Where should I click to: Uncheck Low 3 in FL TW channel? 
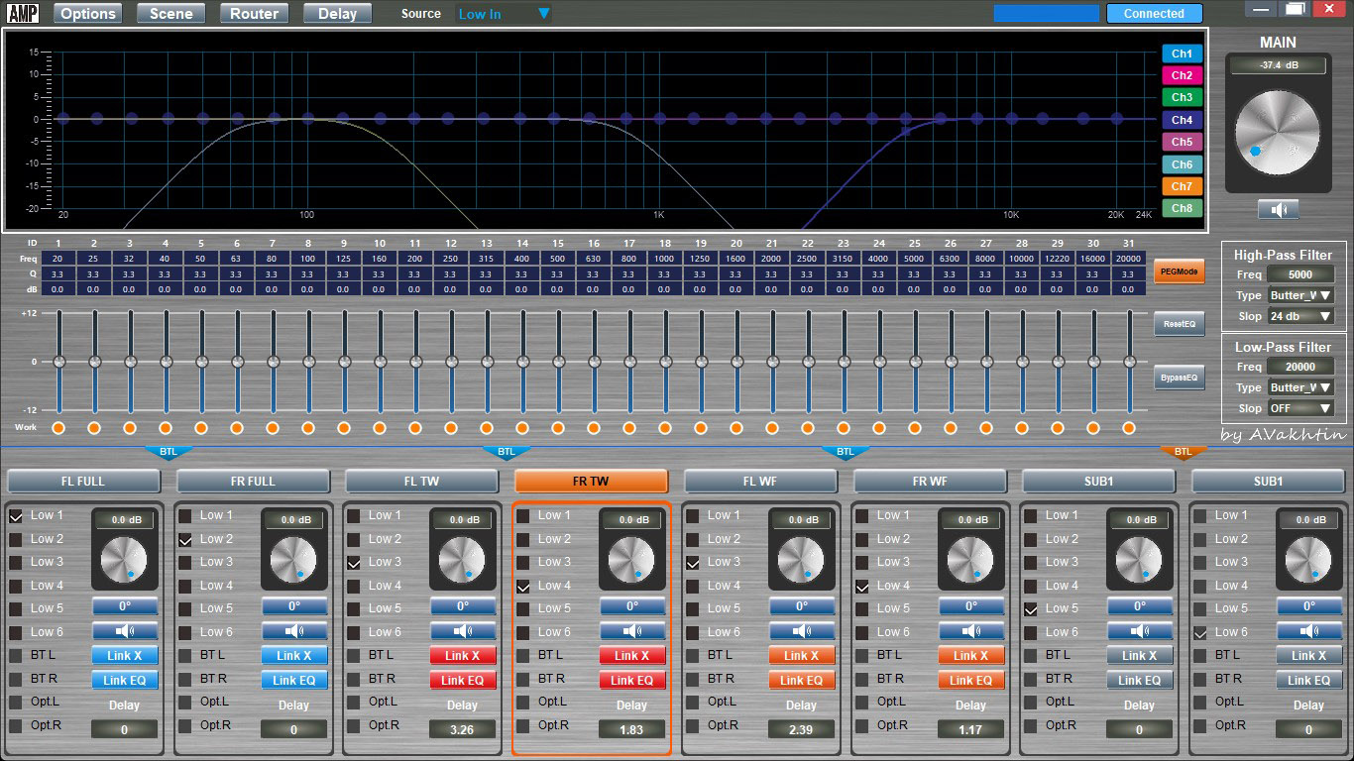[354, 563]
